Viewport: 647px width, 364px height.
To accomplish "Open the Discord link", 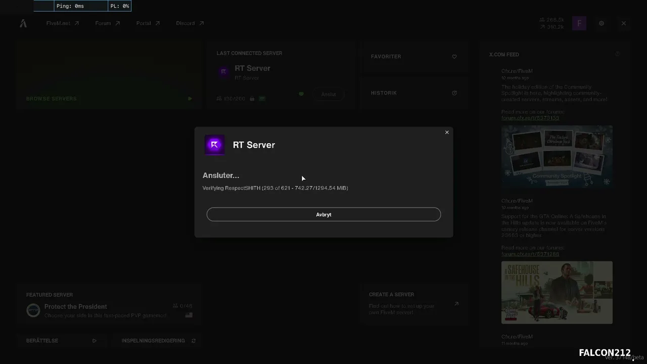I will 190,23.
